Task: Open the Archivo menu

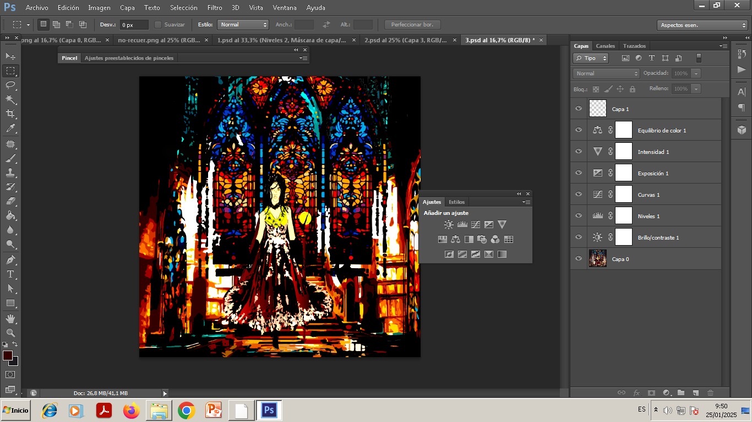Action: click(x=37, y=8)
